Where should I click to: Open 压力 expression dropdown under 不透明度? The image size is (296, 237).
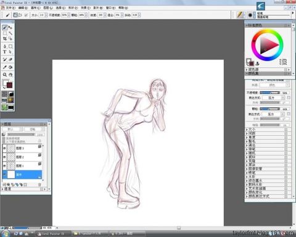273,98
